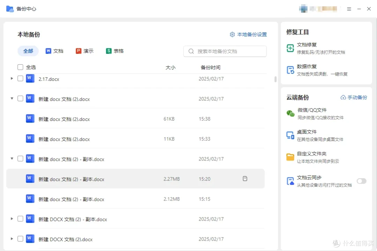Switch to the 文档 filter tab

click(54, 51)
